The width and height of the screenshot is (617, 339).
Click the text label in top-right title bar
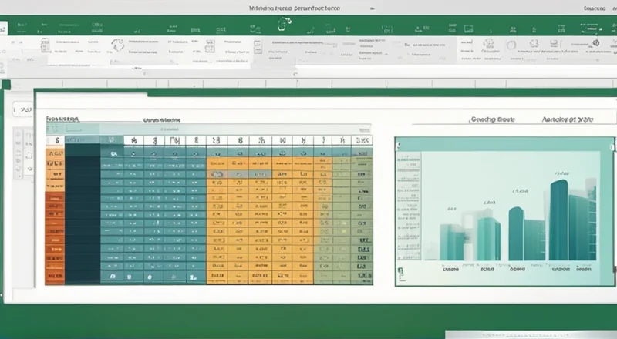click(595, 6)
